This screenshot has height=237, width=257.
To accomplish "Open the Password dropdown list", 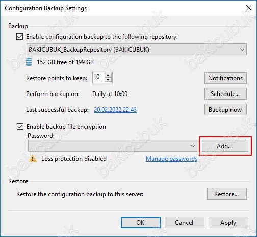I will tap(113, 146).
